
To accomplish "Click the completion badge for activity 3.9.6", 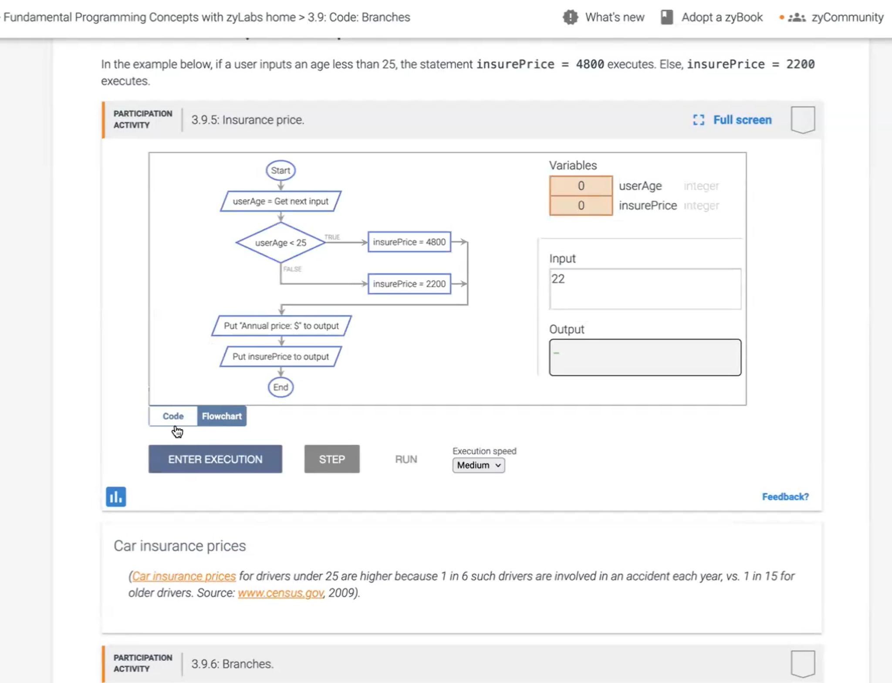I will tap(803, 663).
